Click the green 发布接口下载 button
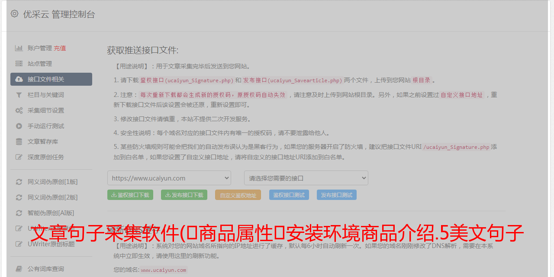 (x=184, y=195)
